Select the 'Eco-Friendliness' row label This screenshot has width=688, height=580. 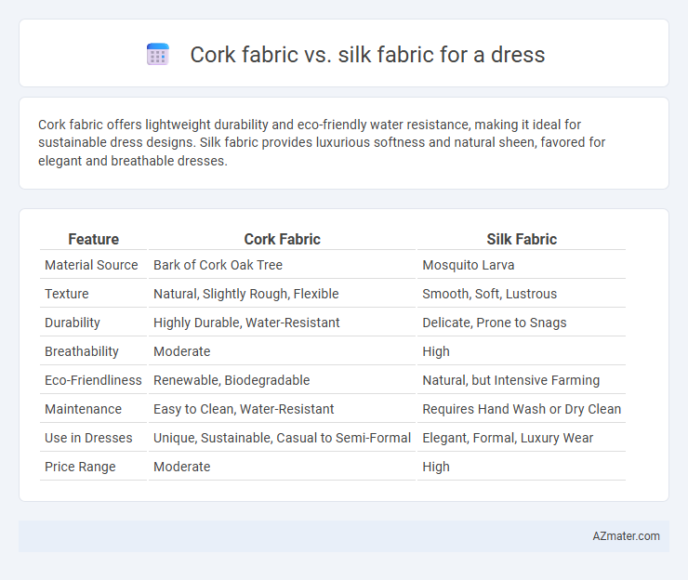click(93, 380)
